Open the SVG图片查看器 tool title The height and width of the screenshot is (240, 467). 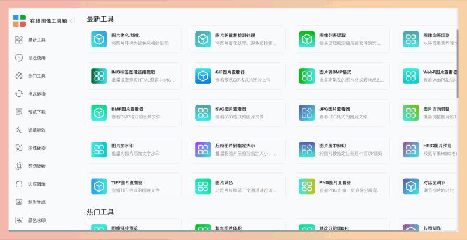coord(231,109)
